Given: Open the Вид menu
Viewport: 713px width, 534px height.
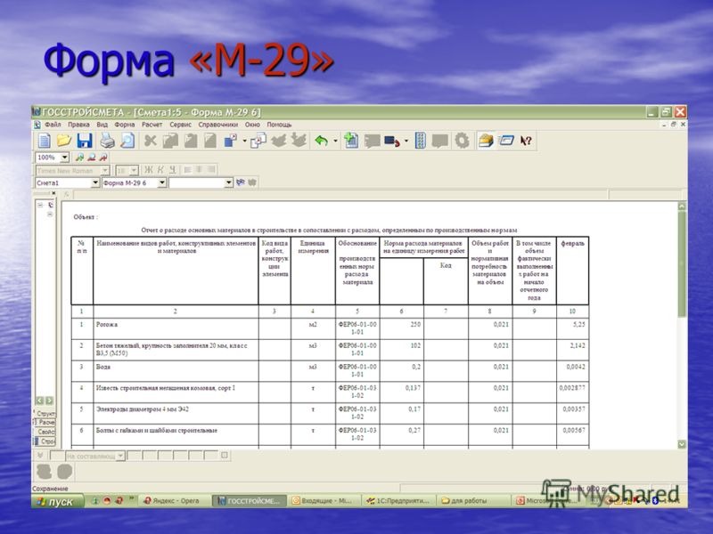Looking at the screenshot, I should [x=102, y=125].
